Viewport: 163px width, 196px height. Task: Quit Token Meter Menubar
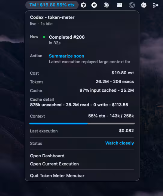point(57,176)
